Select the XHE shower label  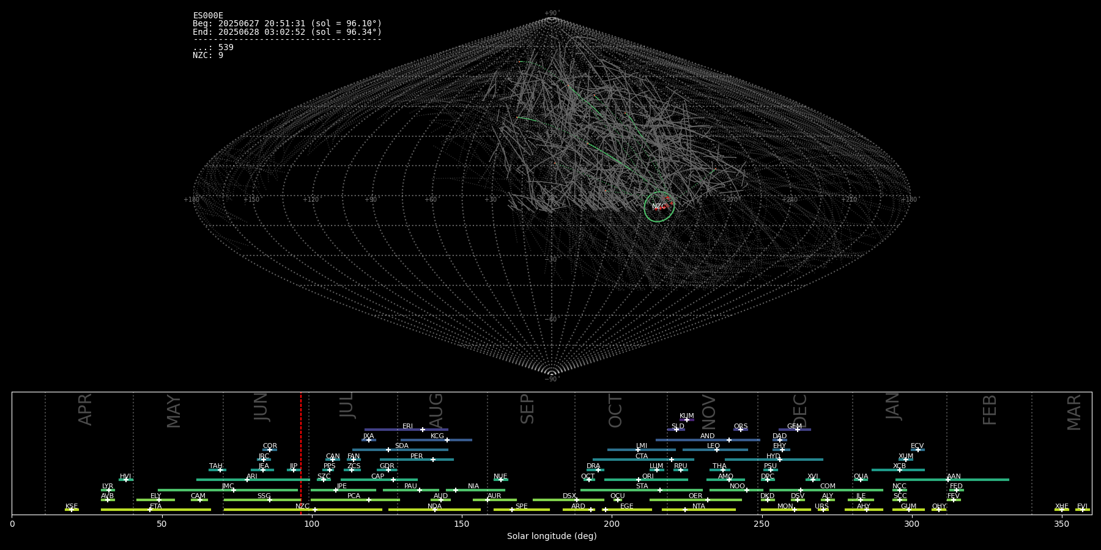pos(1062,507)
